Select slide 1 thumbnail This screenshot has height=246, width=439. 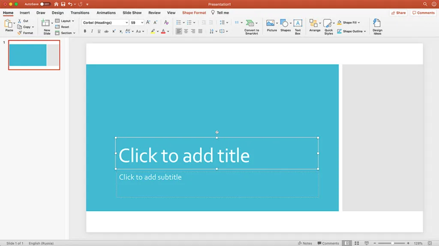coord(34,55)
